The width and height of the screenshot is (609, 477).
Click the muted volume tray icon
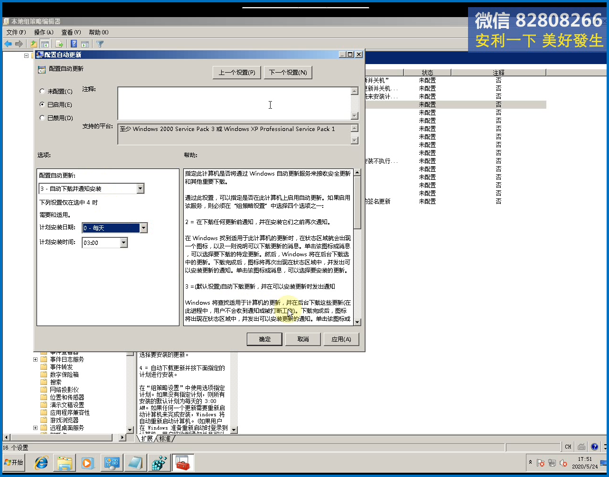(563, 463)
